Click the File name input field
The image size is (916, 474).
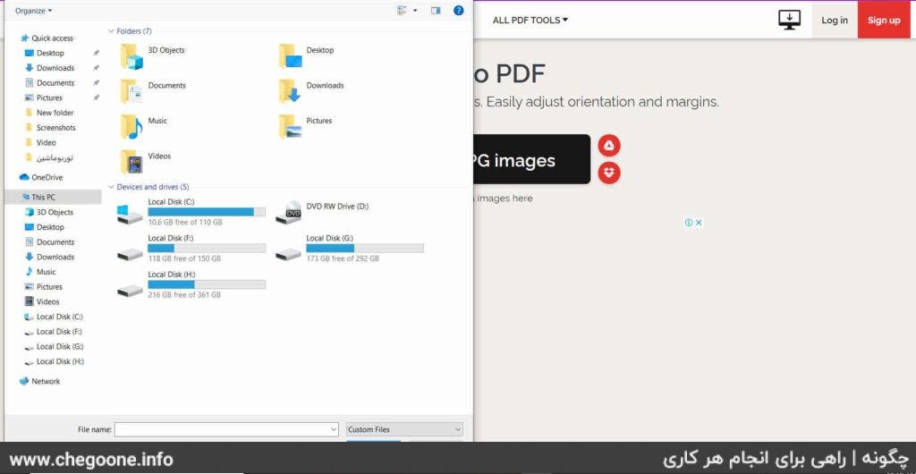tap(226, 429)
